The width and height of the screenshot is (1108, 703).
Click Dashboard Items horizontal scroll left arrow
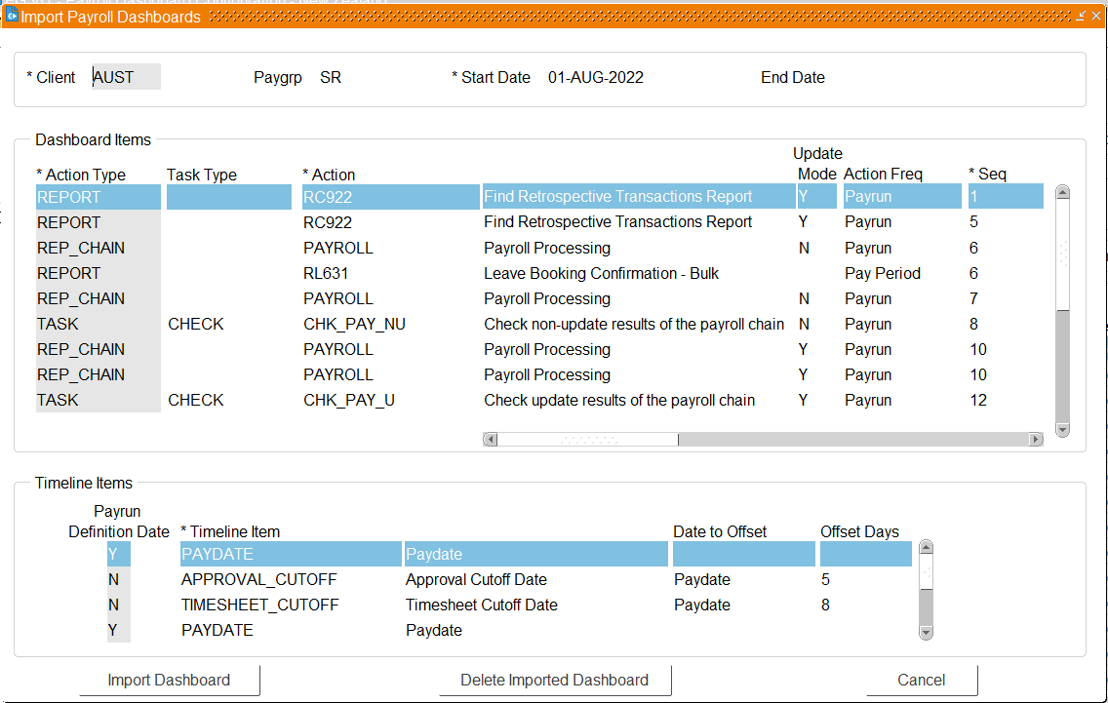coord(491,440)
